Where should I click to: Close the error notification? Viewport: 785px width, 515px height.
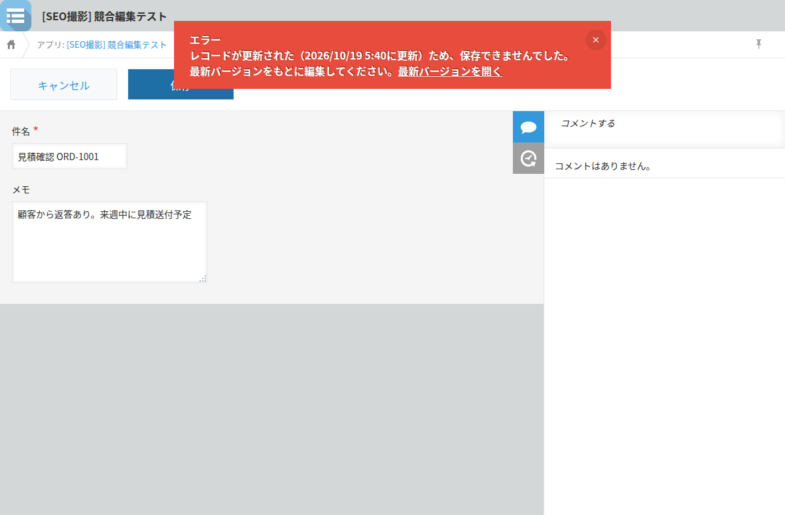[595, 40]
